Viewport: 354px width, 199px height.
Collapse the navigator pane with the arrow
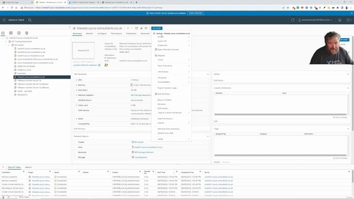click(69, 27)
